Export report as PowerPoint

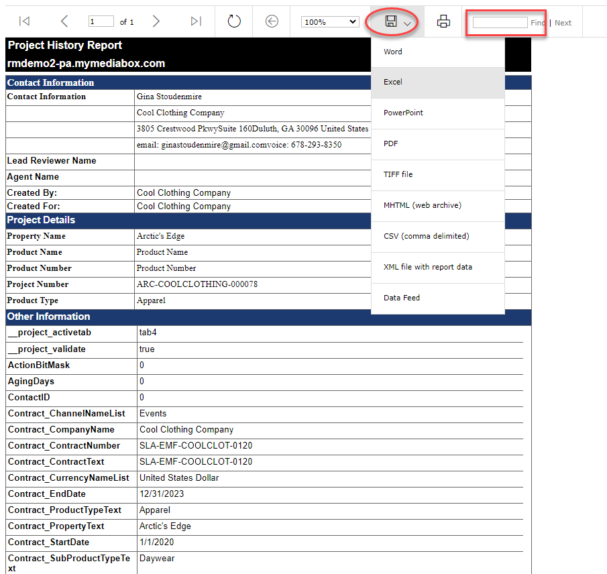[x=438, y=113]
